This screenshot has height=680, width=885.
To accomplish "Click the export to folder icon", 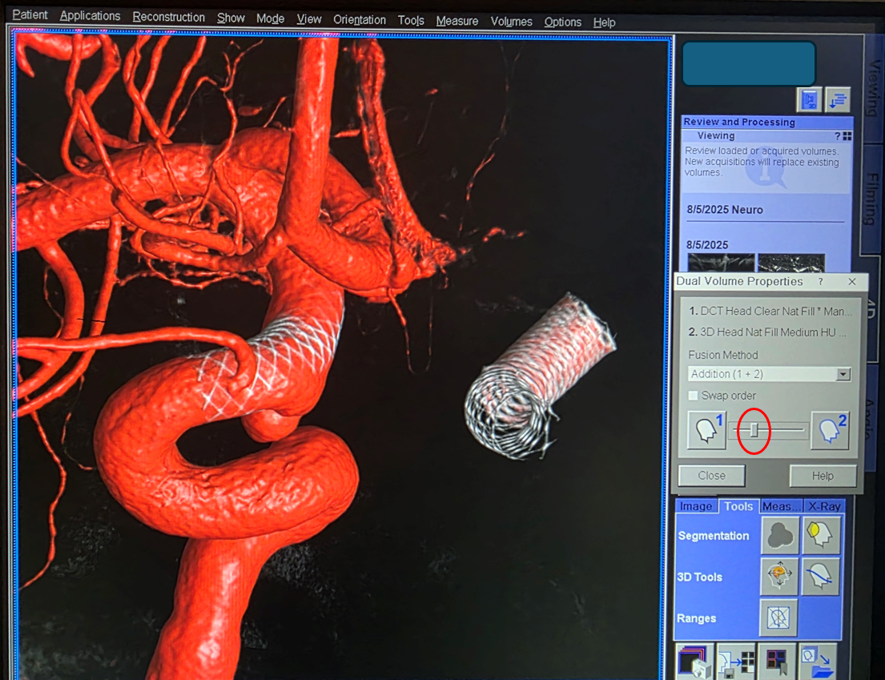I will [x=817, y=662].
